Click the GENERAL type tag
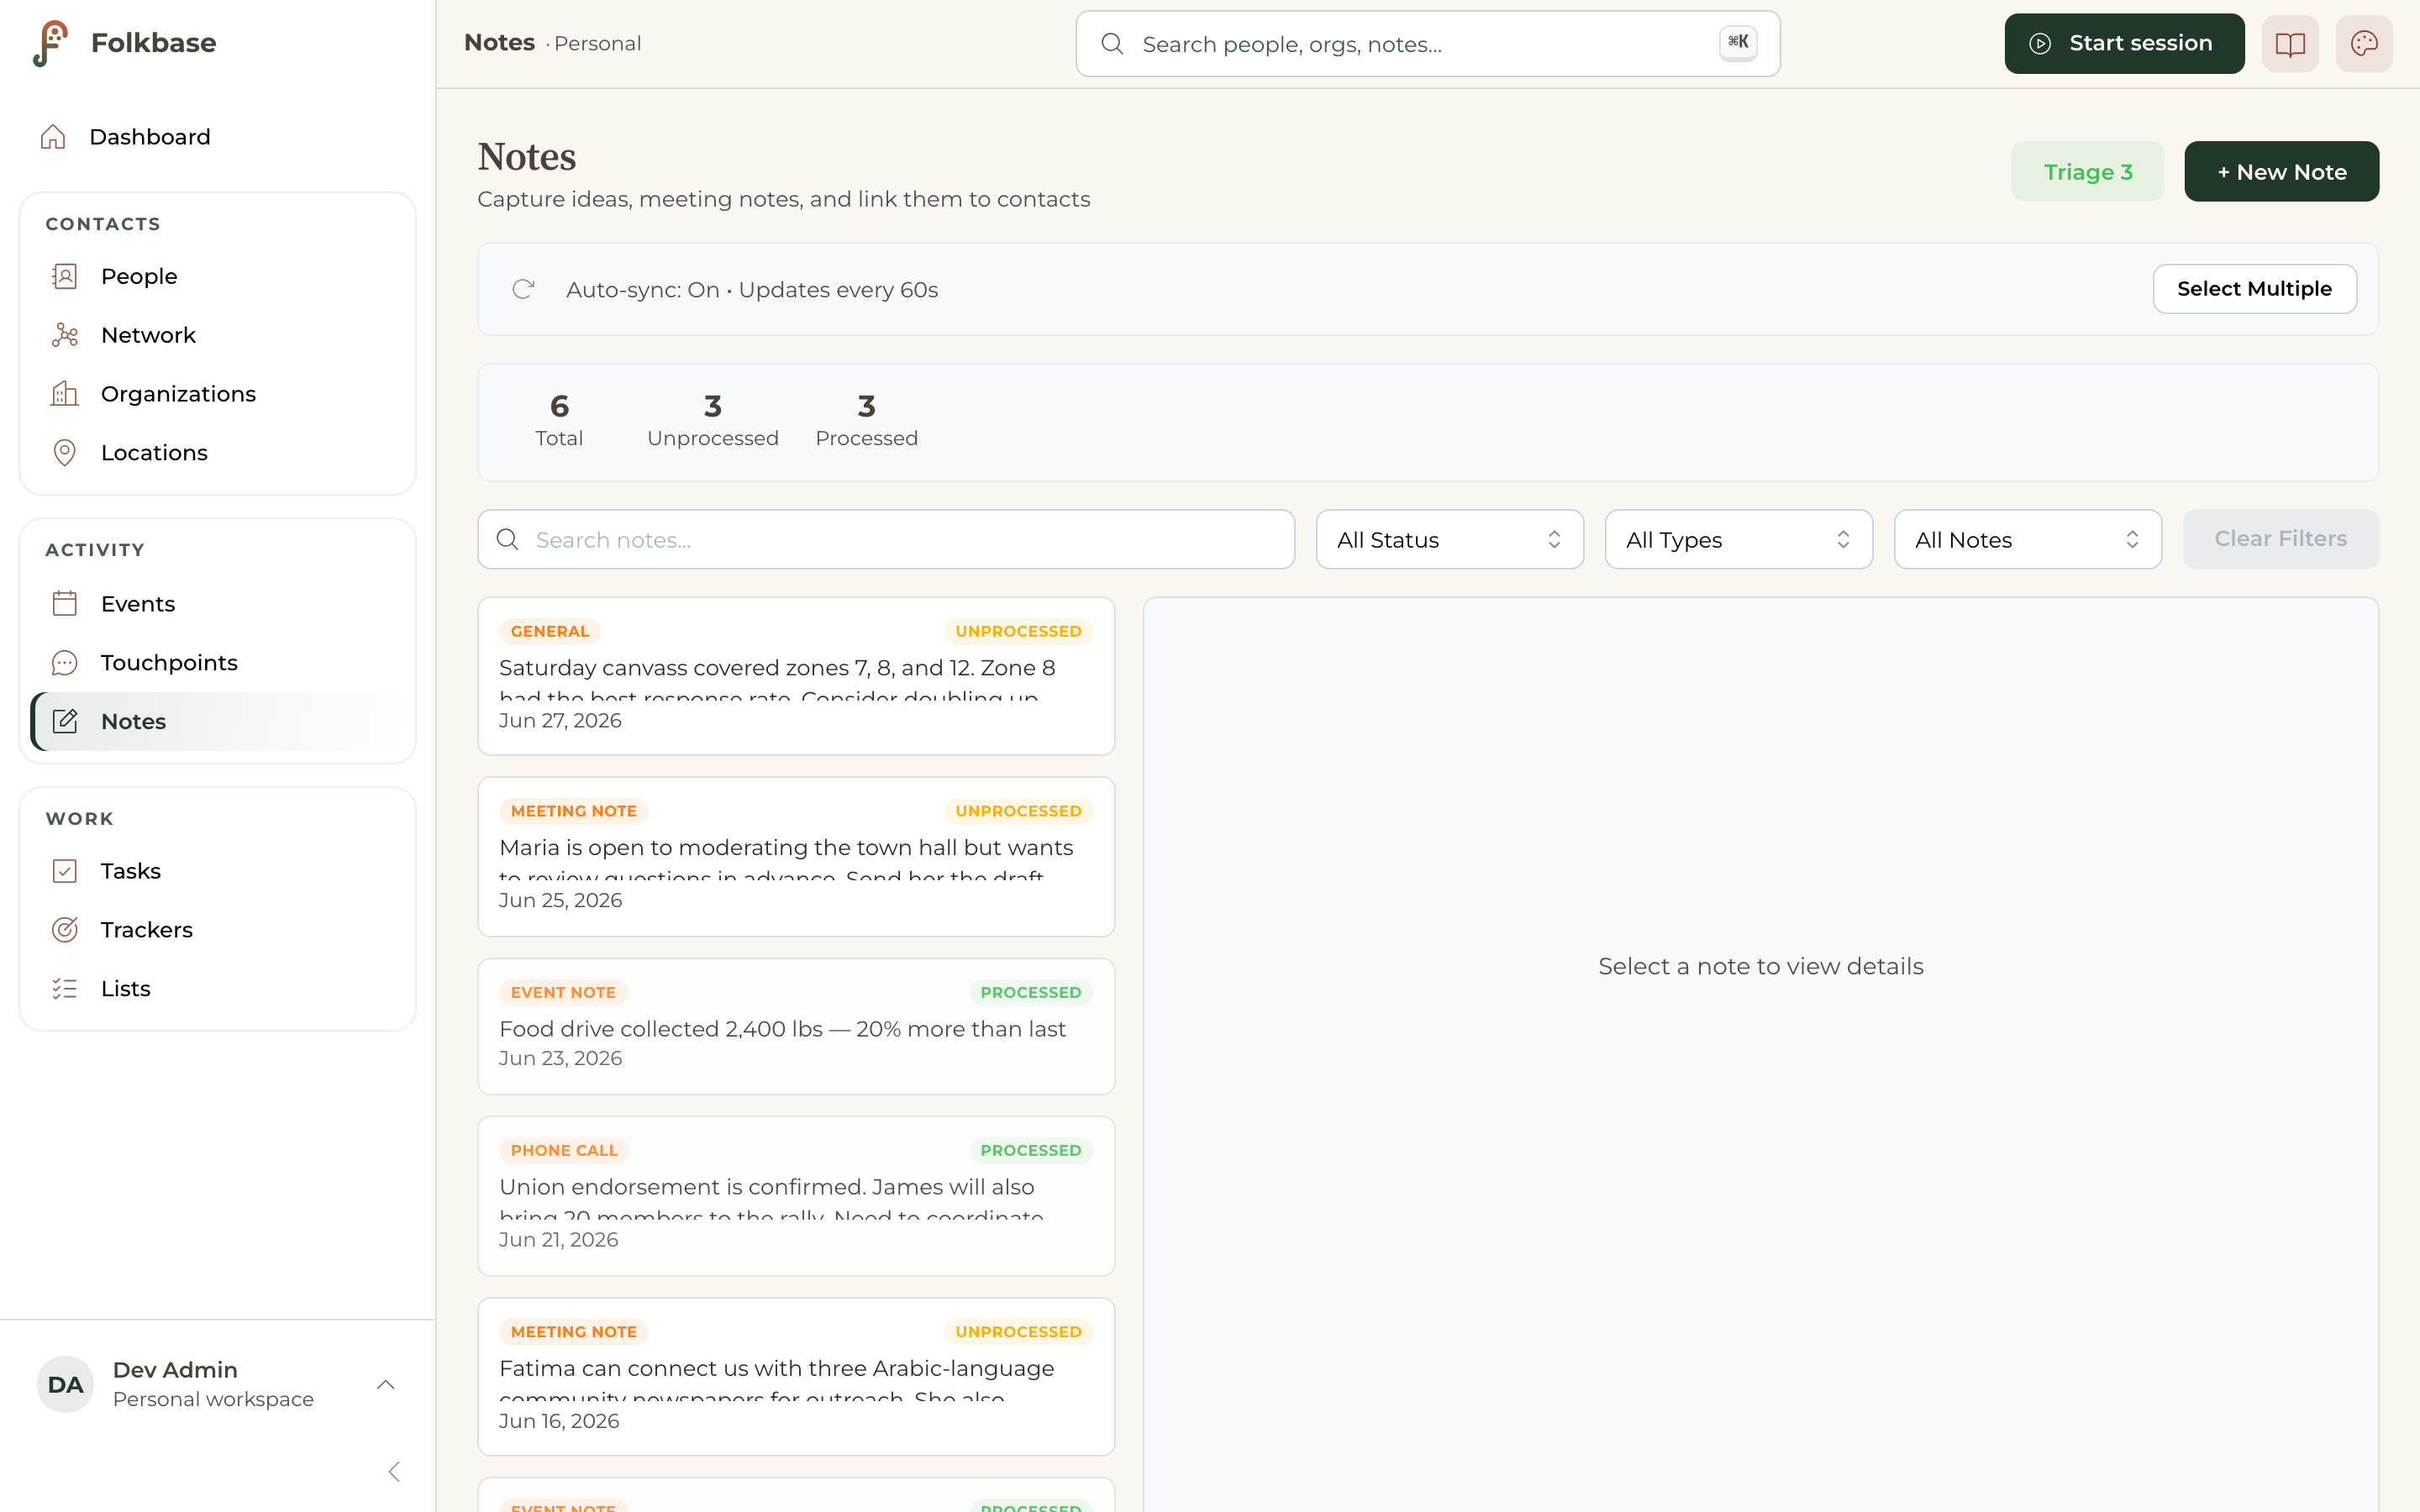The height and width of the screenshot is (1512, 2420). click(550, 632)
